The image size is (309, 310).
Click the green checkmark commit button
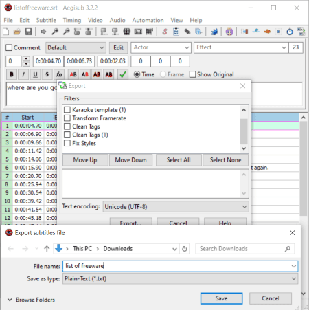pos(123,74)
